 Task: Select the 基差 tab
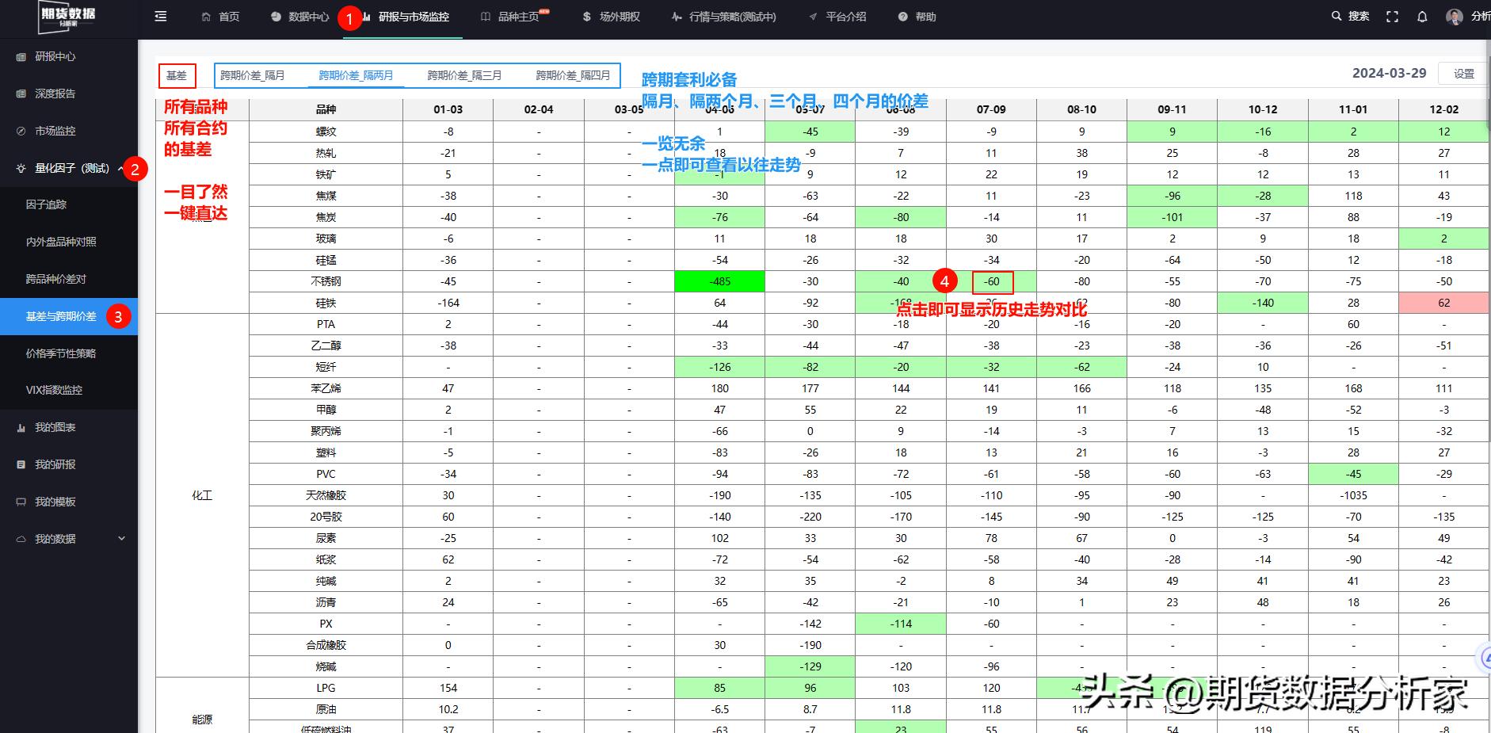coord(177,75)
